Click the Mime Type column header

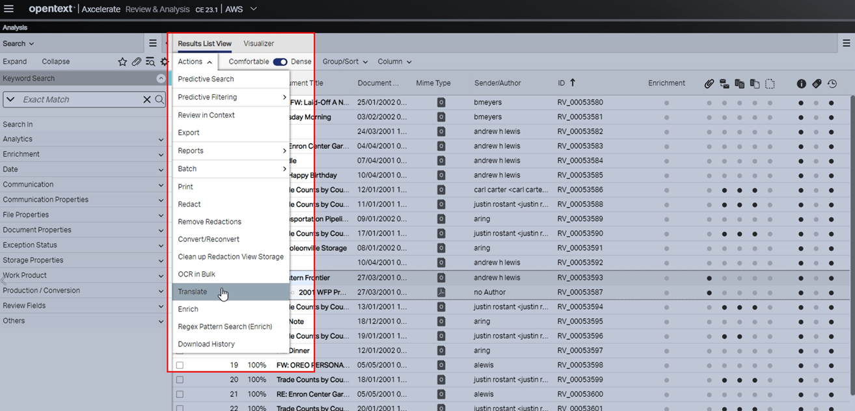click(433, 83)
